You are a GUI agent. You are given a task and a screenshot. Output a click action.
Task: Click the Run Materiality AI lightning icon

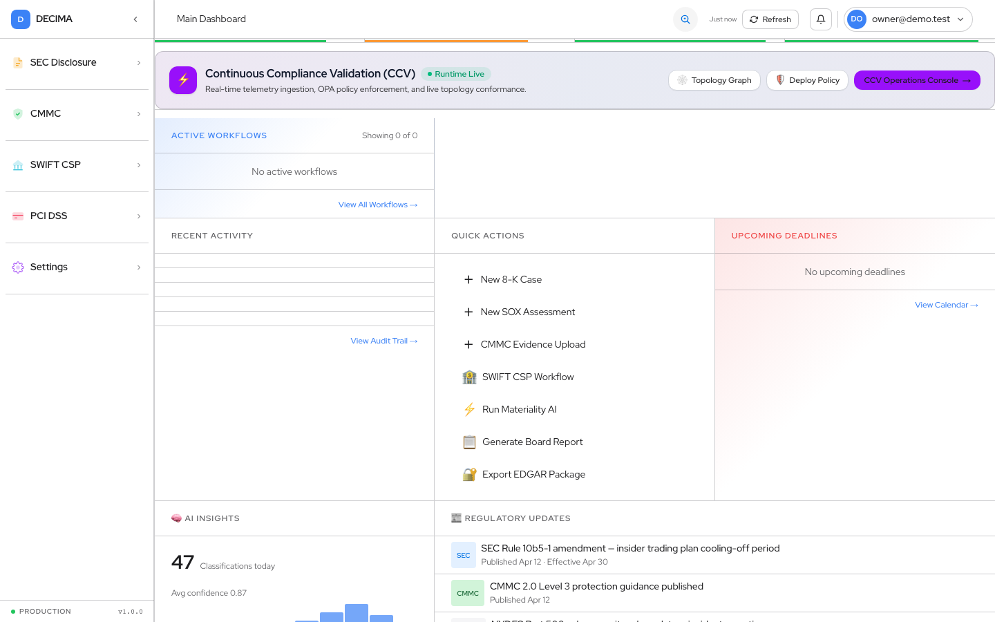470,409
